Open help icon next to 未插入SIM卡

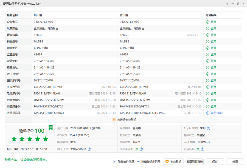pos(89,149)
